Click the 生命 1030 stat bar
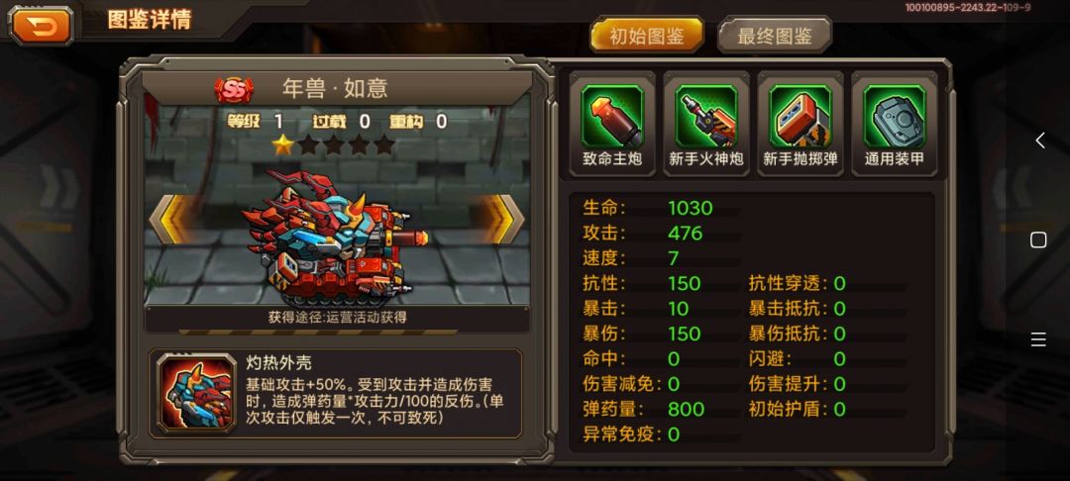Viewport: 1070px width, 481px height. [x=661, y=208]
